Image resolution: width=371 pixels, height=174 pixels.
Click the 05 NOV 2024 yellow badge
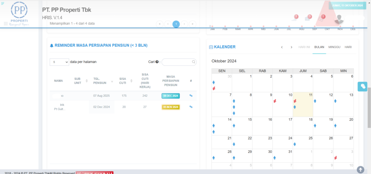click(x=171, y=107)
